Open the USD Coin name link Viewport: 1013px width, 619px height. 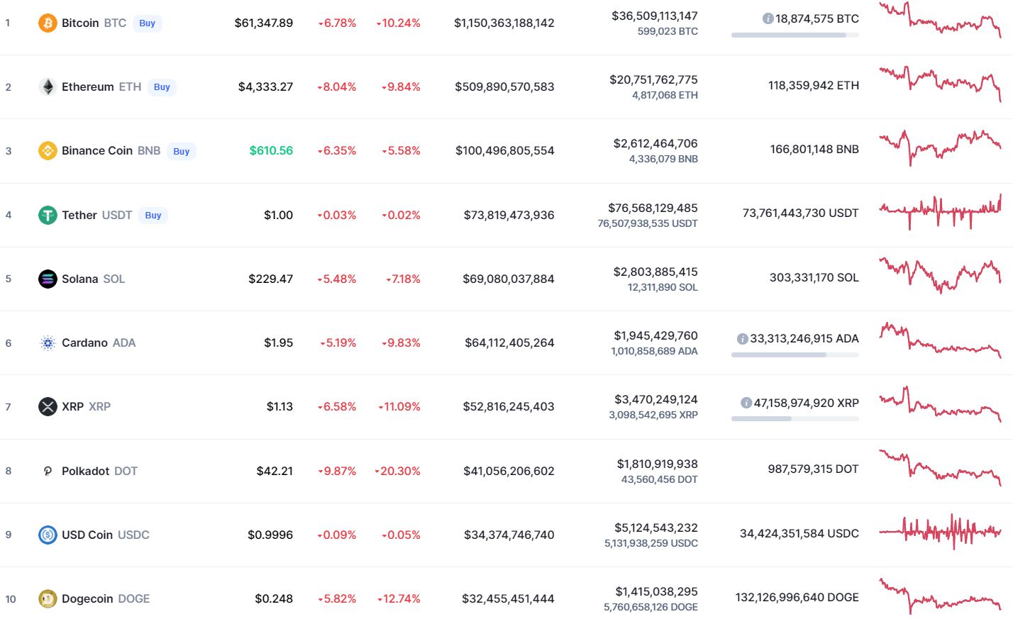(87, 535)
